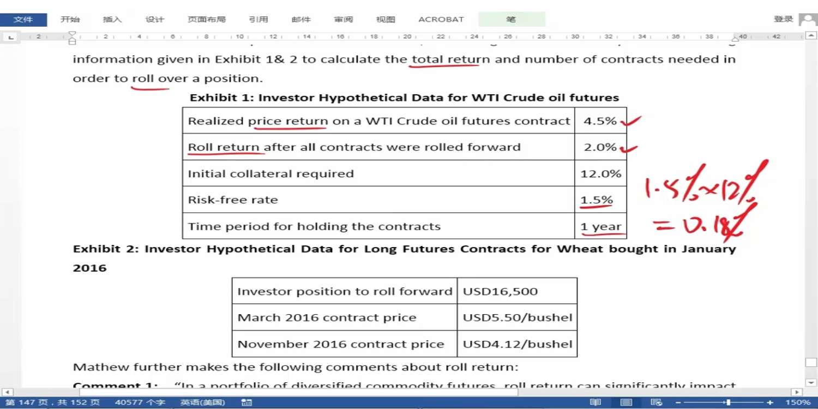Image resolution: width=818 pixels, height=409 pixels.
Task: Click the '12.0%' initial collateral cell
Action: [600, 173]
